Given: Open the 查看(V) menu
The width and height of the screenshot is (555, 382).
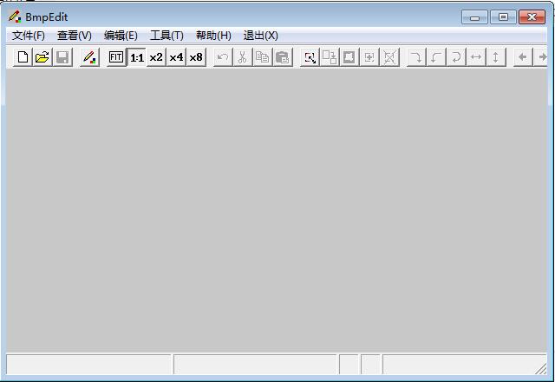Looking at the screenshot, I should (75, 36).
